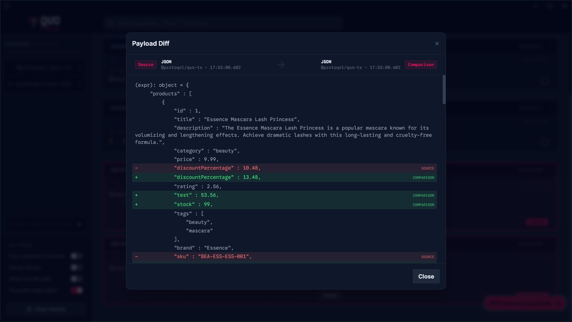Click the minus marker on the sku line
Viewport: 572px width, 322px height.
(136, 257)
